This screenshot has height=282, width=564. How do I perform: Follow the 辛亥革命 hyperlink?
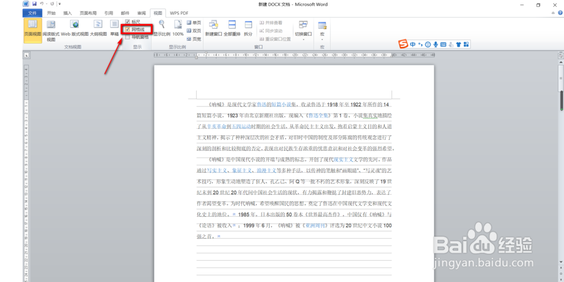(x=217, y=126)
